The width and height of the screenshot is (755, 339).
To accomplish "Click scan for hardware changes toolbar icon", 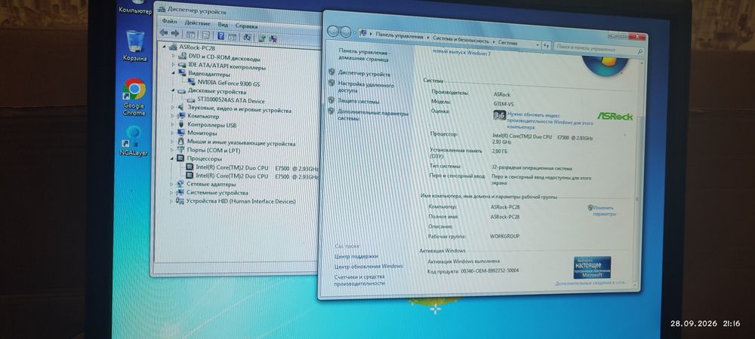I will pyautogui.click(x=247, y=36).
